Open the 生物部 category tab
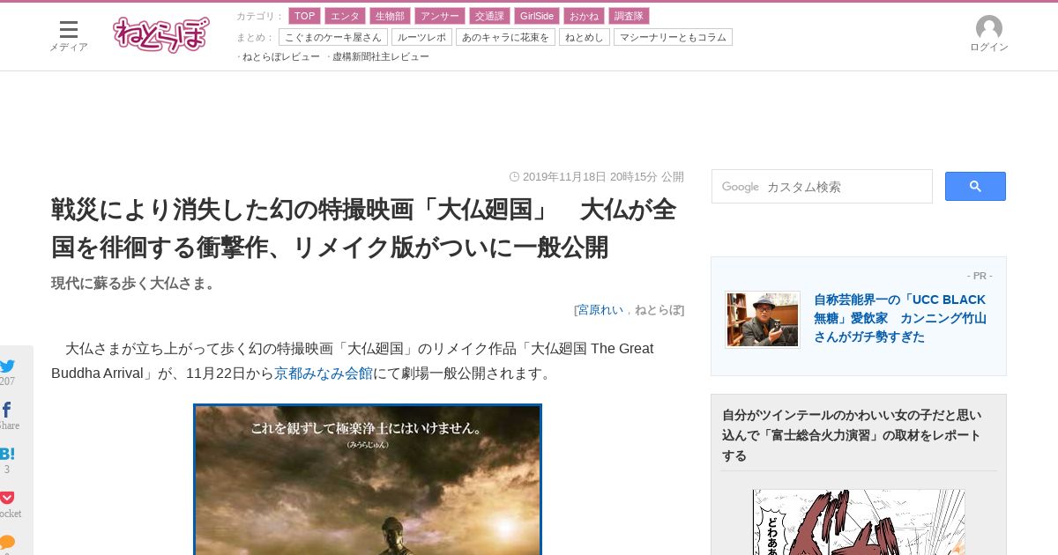Image resolution: width=1058 pixels, height=555 pixels. point(391,16)
